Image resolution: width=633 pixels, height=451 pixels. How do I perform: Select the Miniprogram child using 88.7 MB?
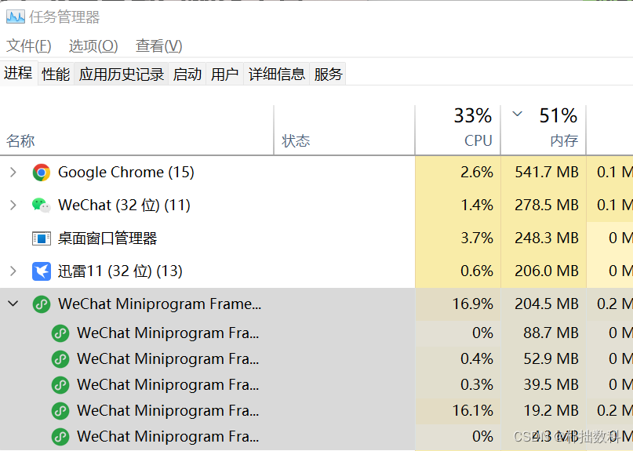click(60, 333)
